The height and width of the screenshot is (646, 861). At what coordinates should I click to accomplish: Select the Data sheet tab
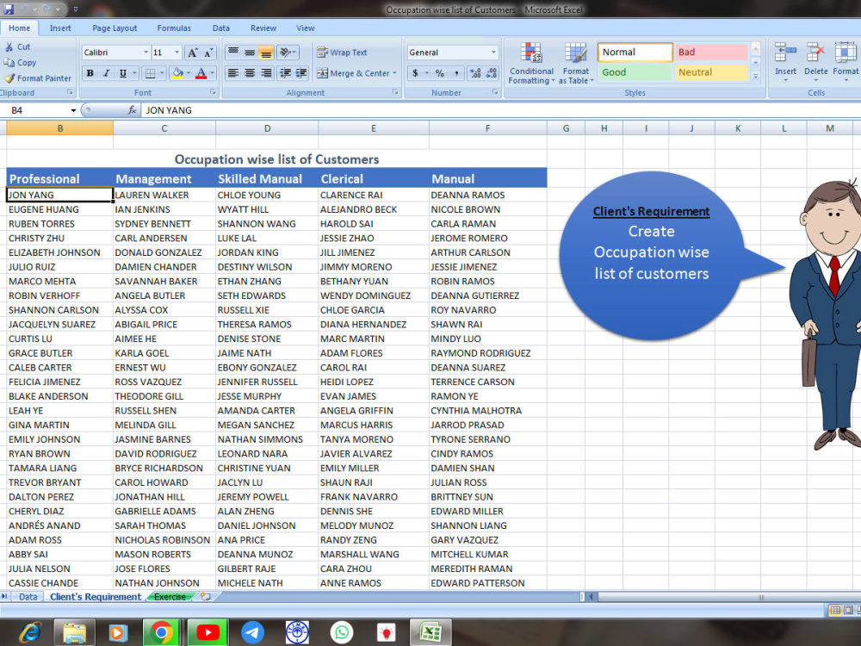point(28,597)
